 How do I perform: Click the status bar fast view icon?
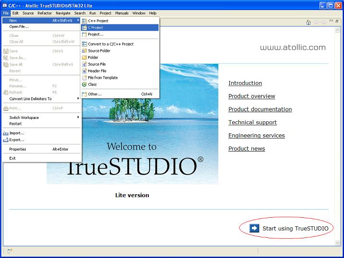tap(10, 251)
